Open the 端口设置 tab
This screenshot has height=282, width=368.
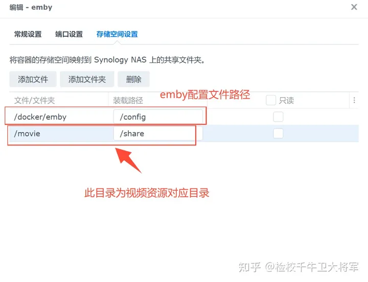(x=69, y=34)
